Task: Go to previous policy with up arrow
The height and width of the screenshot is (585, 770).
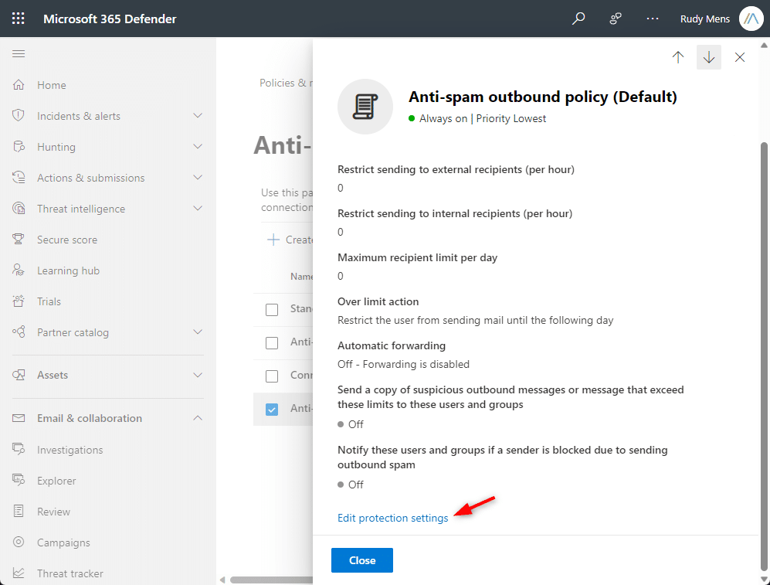Action: (677, 57)
